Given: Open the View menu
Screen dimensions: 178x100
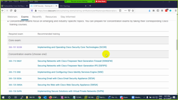Looking at the screenshot, I should [10, 1].
